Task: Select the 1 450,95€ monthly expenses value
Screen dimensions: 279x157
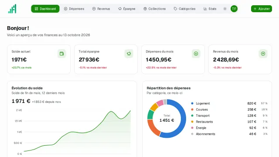Action: coord(159,60)
